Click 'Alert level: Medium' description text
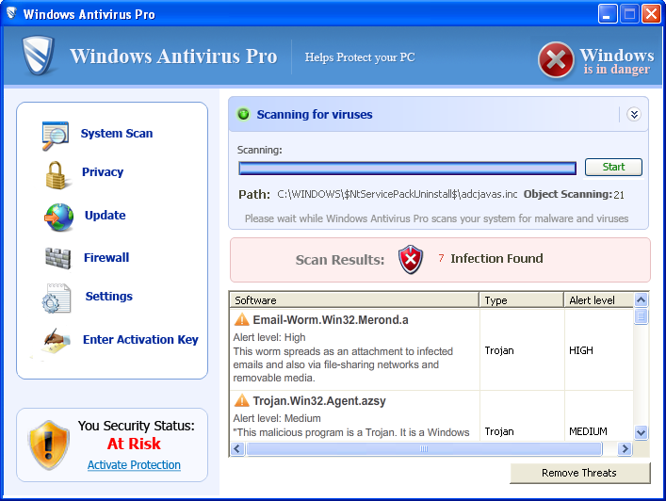The image size is (666, 501). [277, 418]
